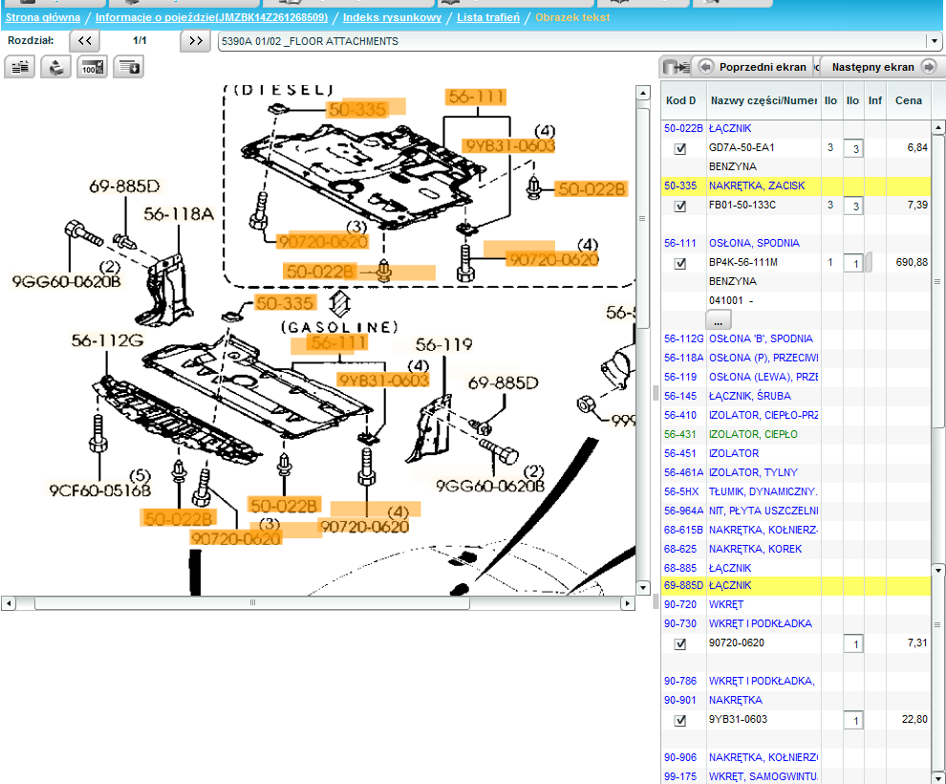946x784 pixels.
Task: Open the 56-112G OSŁONA 'B', SPODNIA link
Action: coord(761,338)
